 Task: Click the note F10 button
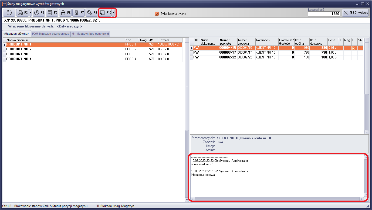105,13
